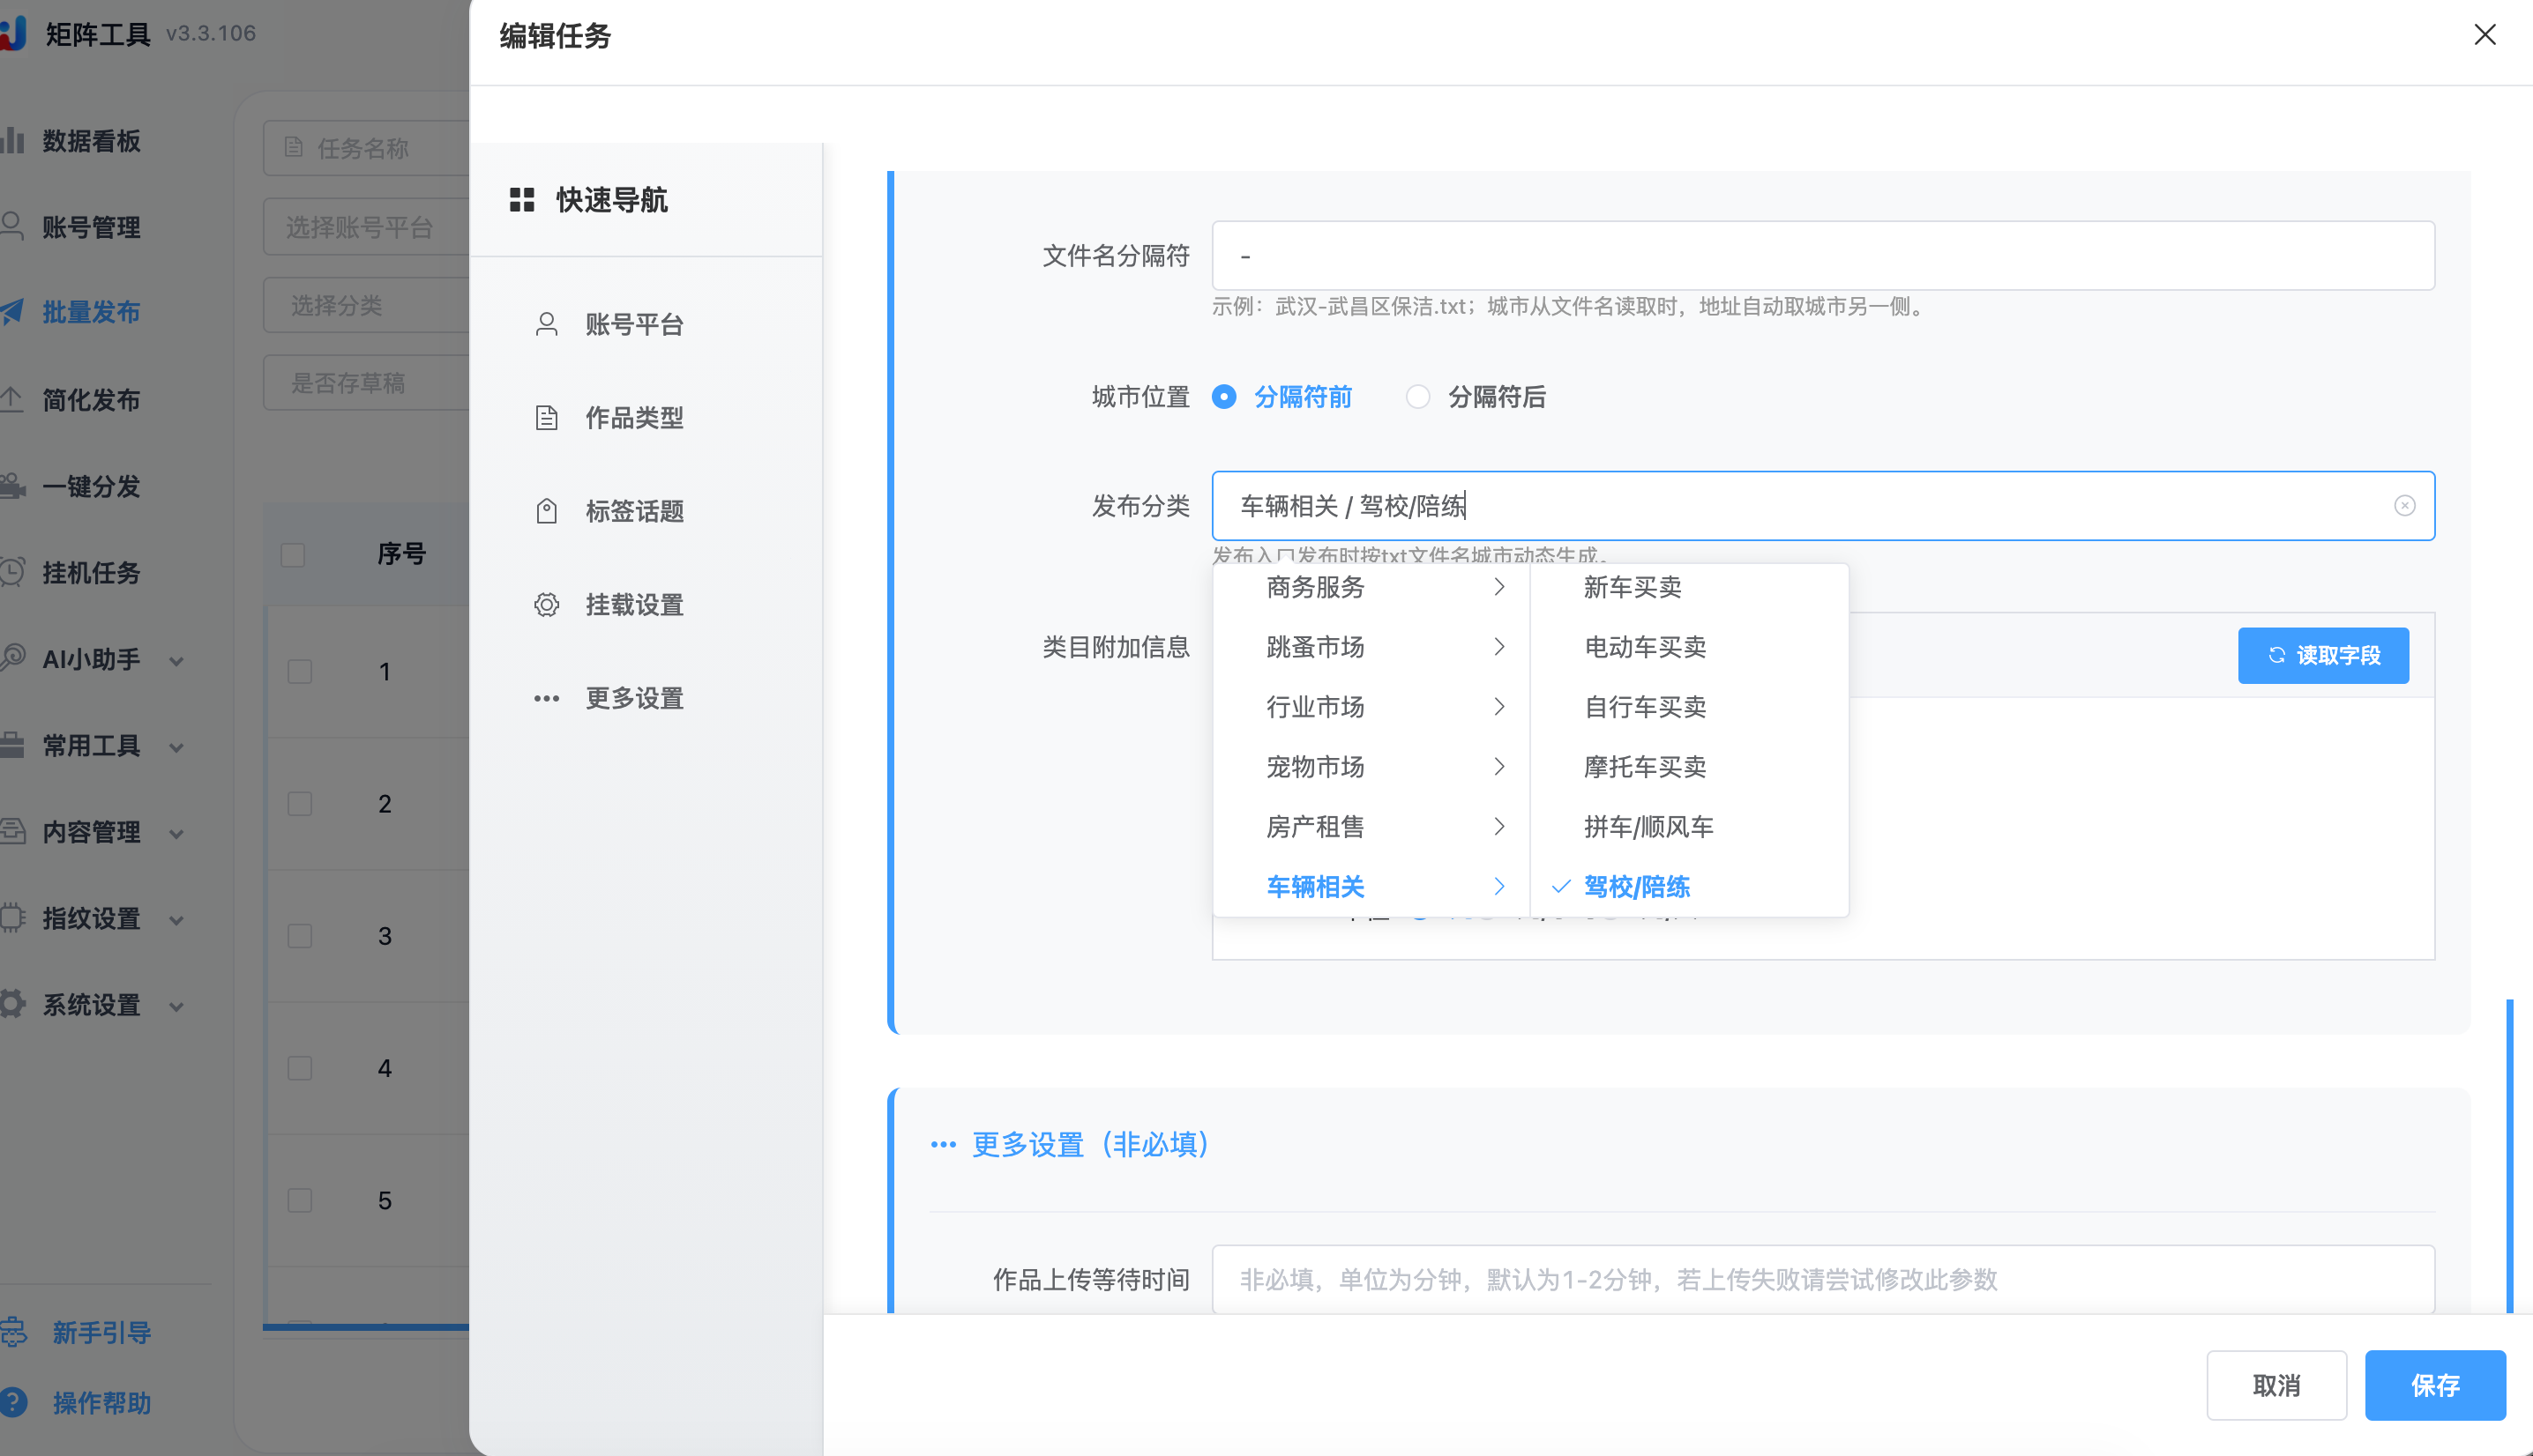Viewport: 2533px width, 1456px height.
Task: Click the refresh icon on 读取字段 button
Action: (2275, 655)
